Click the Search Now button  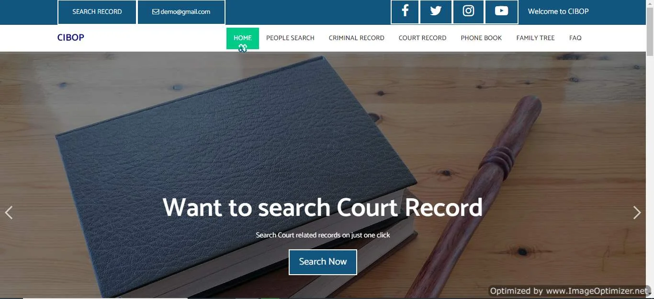(323, 262)
